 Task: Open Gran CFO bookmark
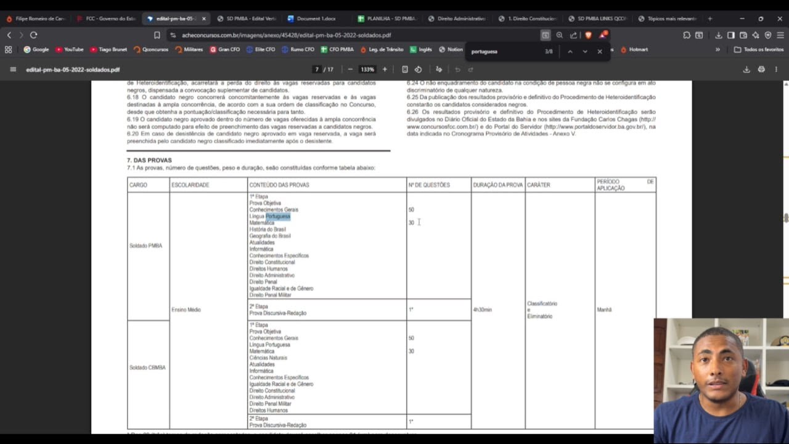224,49
